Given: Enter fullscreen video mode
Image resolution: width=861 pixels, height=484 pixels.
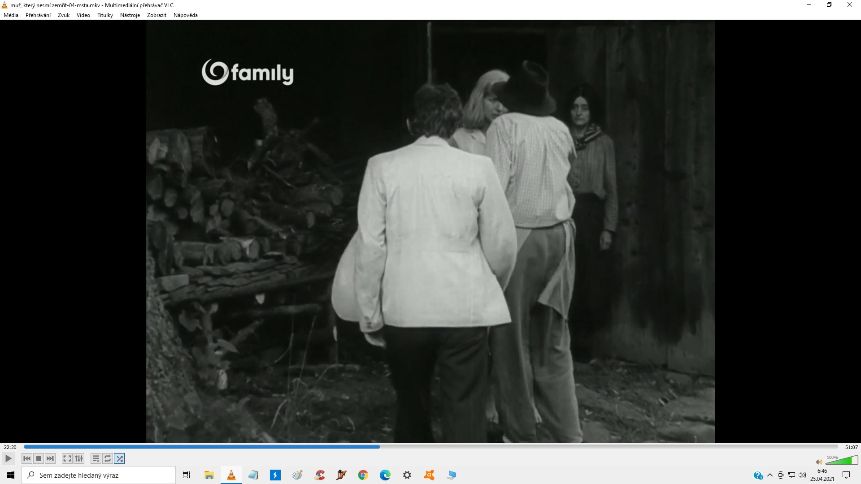Looking at the screenshot, I should point(67,458).
